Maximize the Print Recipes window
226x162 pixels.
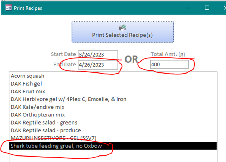tap(207, 8)
